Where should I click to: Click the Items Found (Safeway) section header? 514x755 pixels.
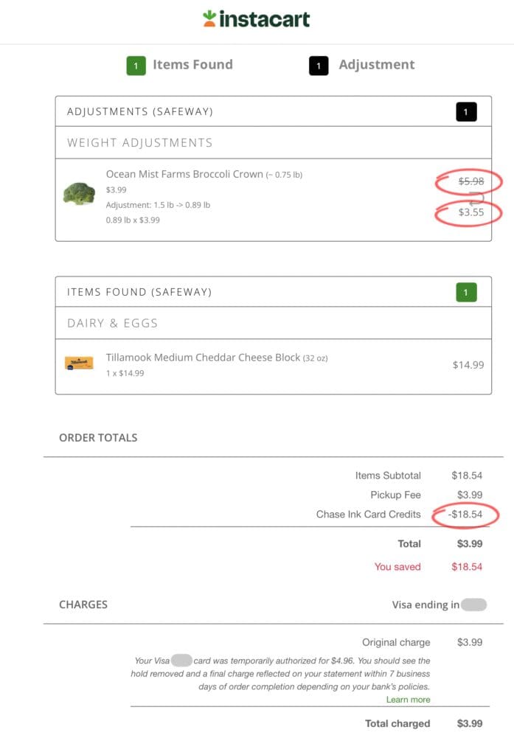pyautogui.click(x=139, y=293)
